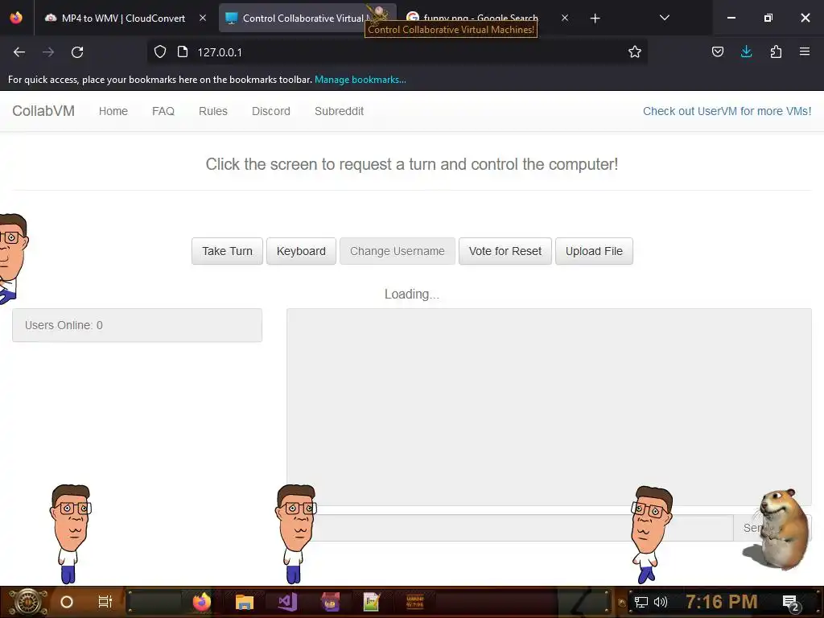Screen dimensions: 824x618
Task: Click the Upload File button
Action: [x=594, y=251]
